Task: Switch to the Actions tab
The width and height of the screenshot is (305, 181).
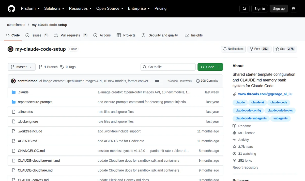Action: [102, 35]
